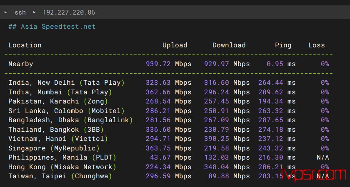
Task: Select Hanoi download 390.25
Action: (217, 139)
